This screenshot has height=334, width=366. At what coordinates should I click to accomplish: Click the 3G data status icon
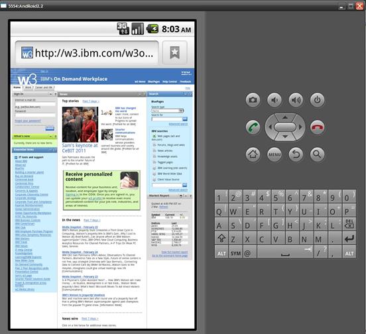click(x=123, y=29)
